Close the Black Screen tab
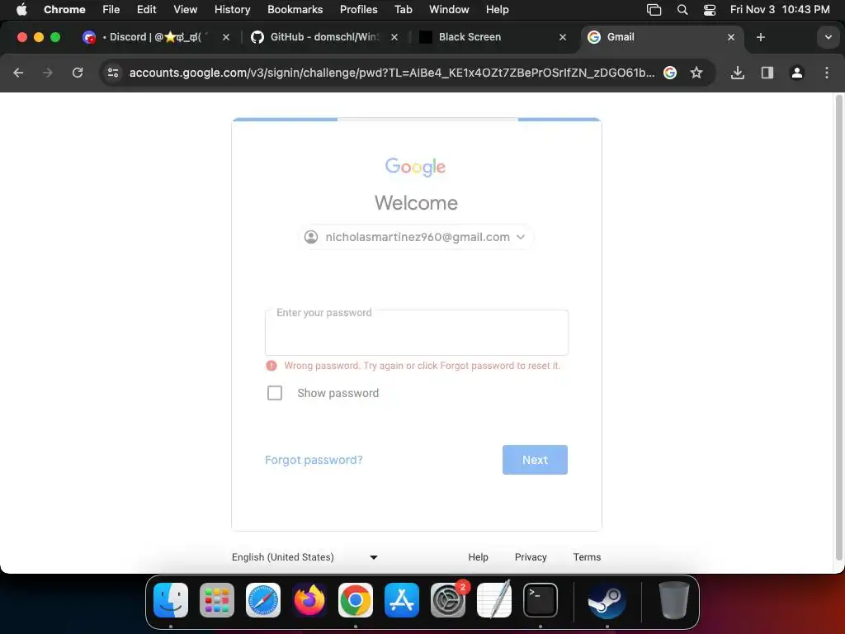The height and width of the screenshot is (634, 845). (x=563, y=37)
